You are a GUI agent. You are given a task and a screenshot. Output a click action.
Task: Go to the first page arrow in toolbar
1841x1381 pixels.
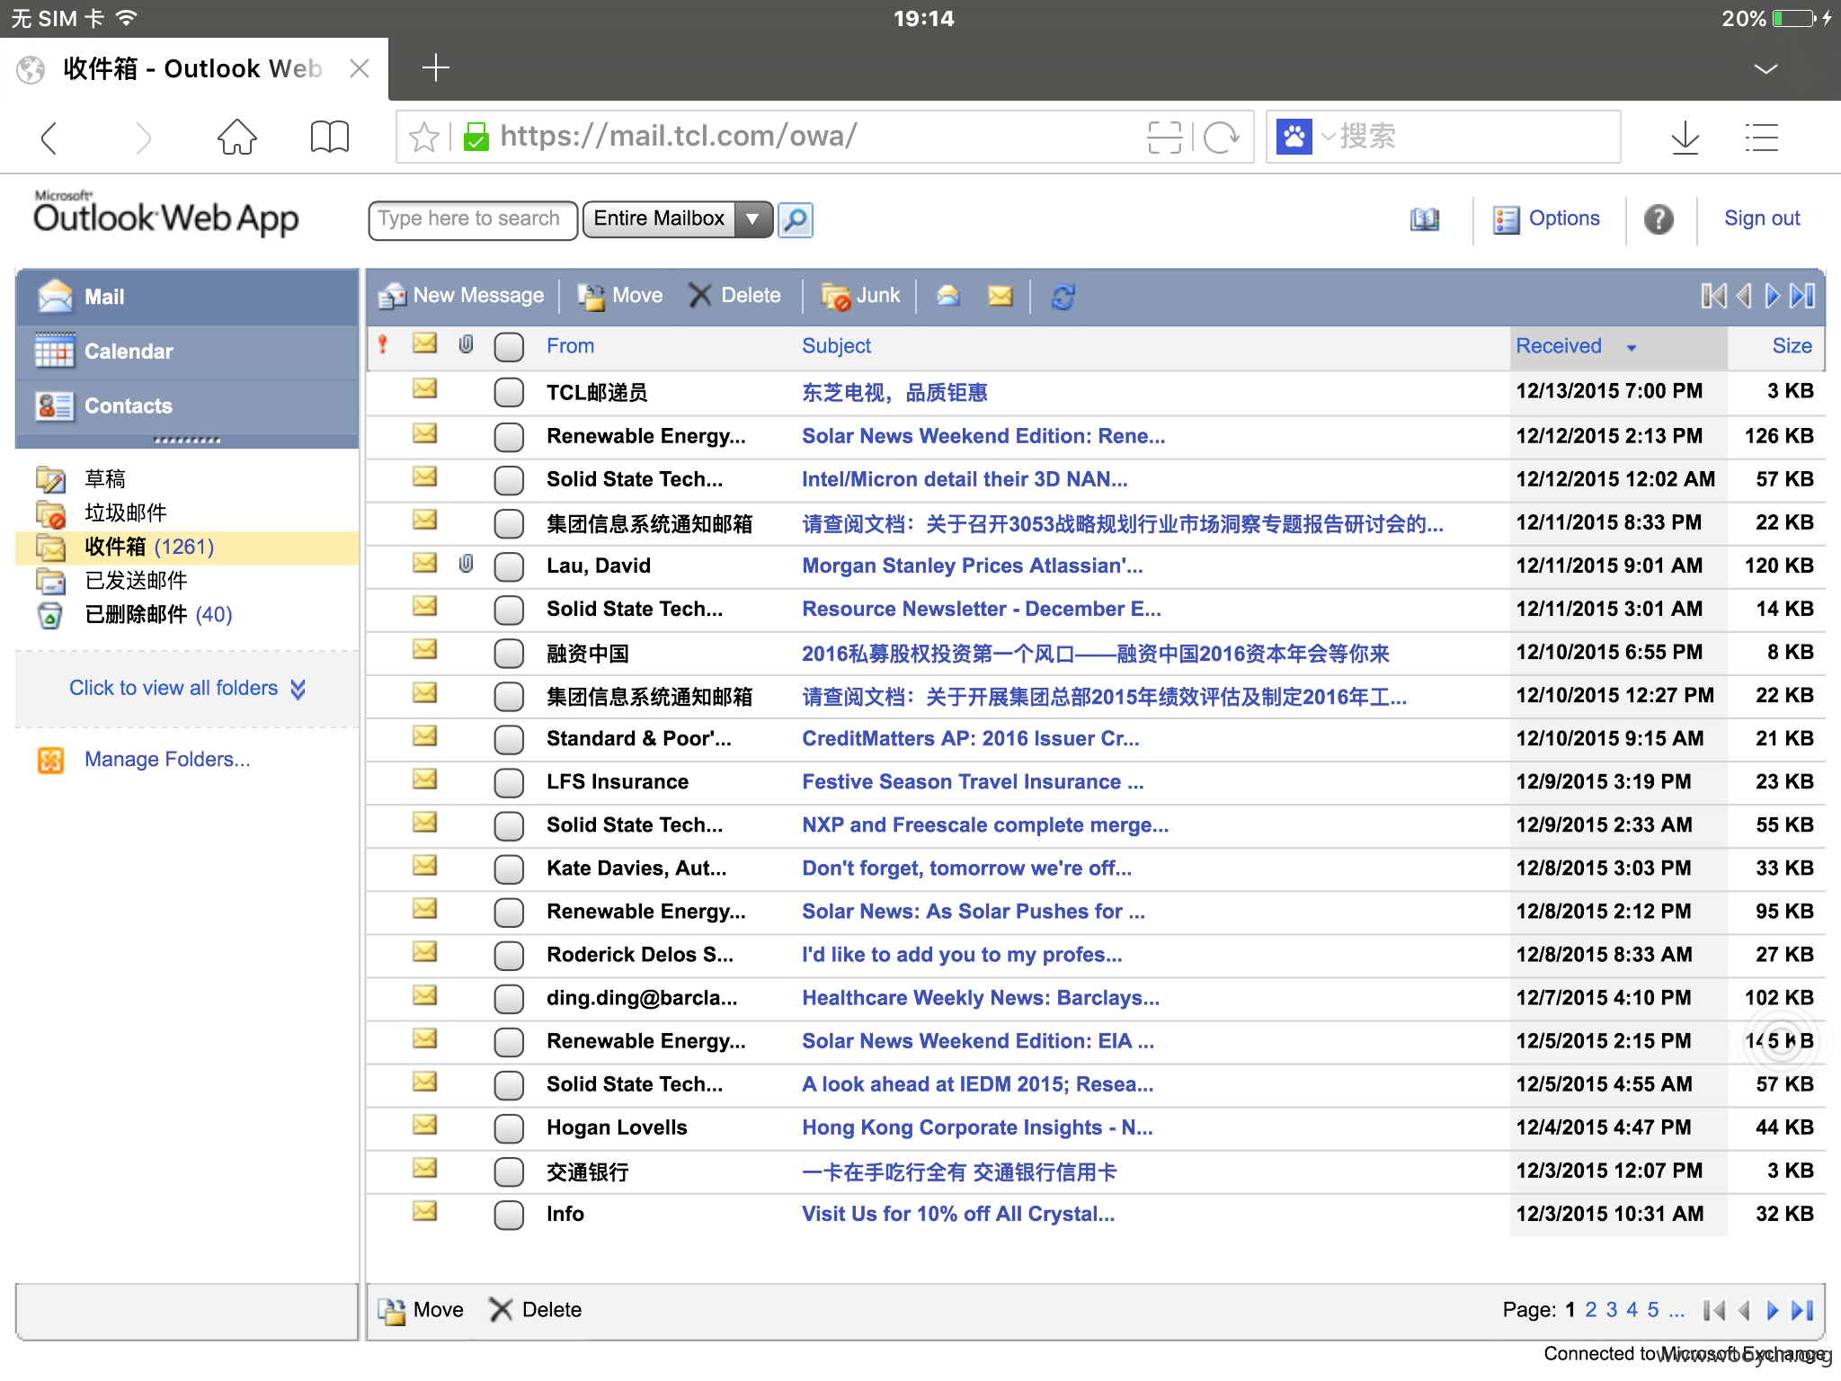[1713, 296]
